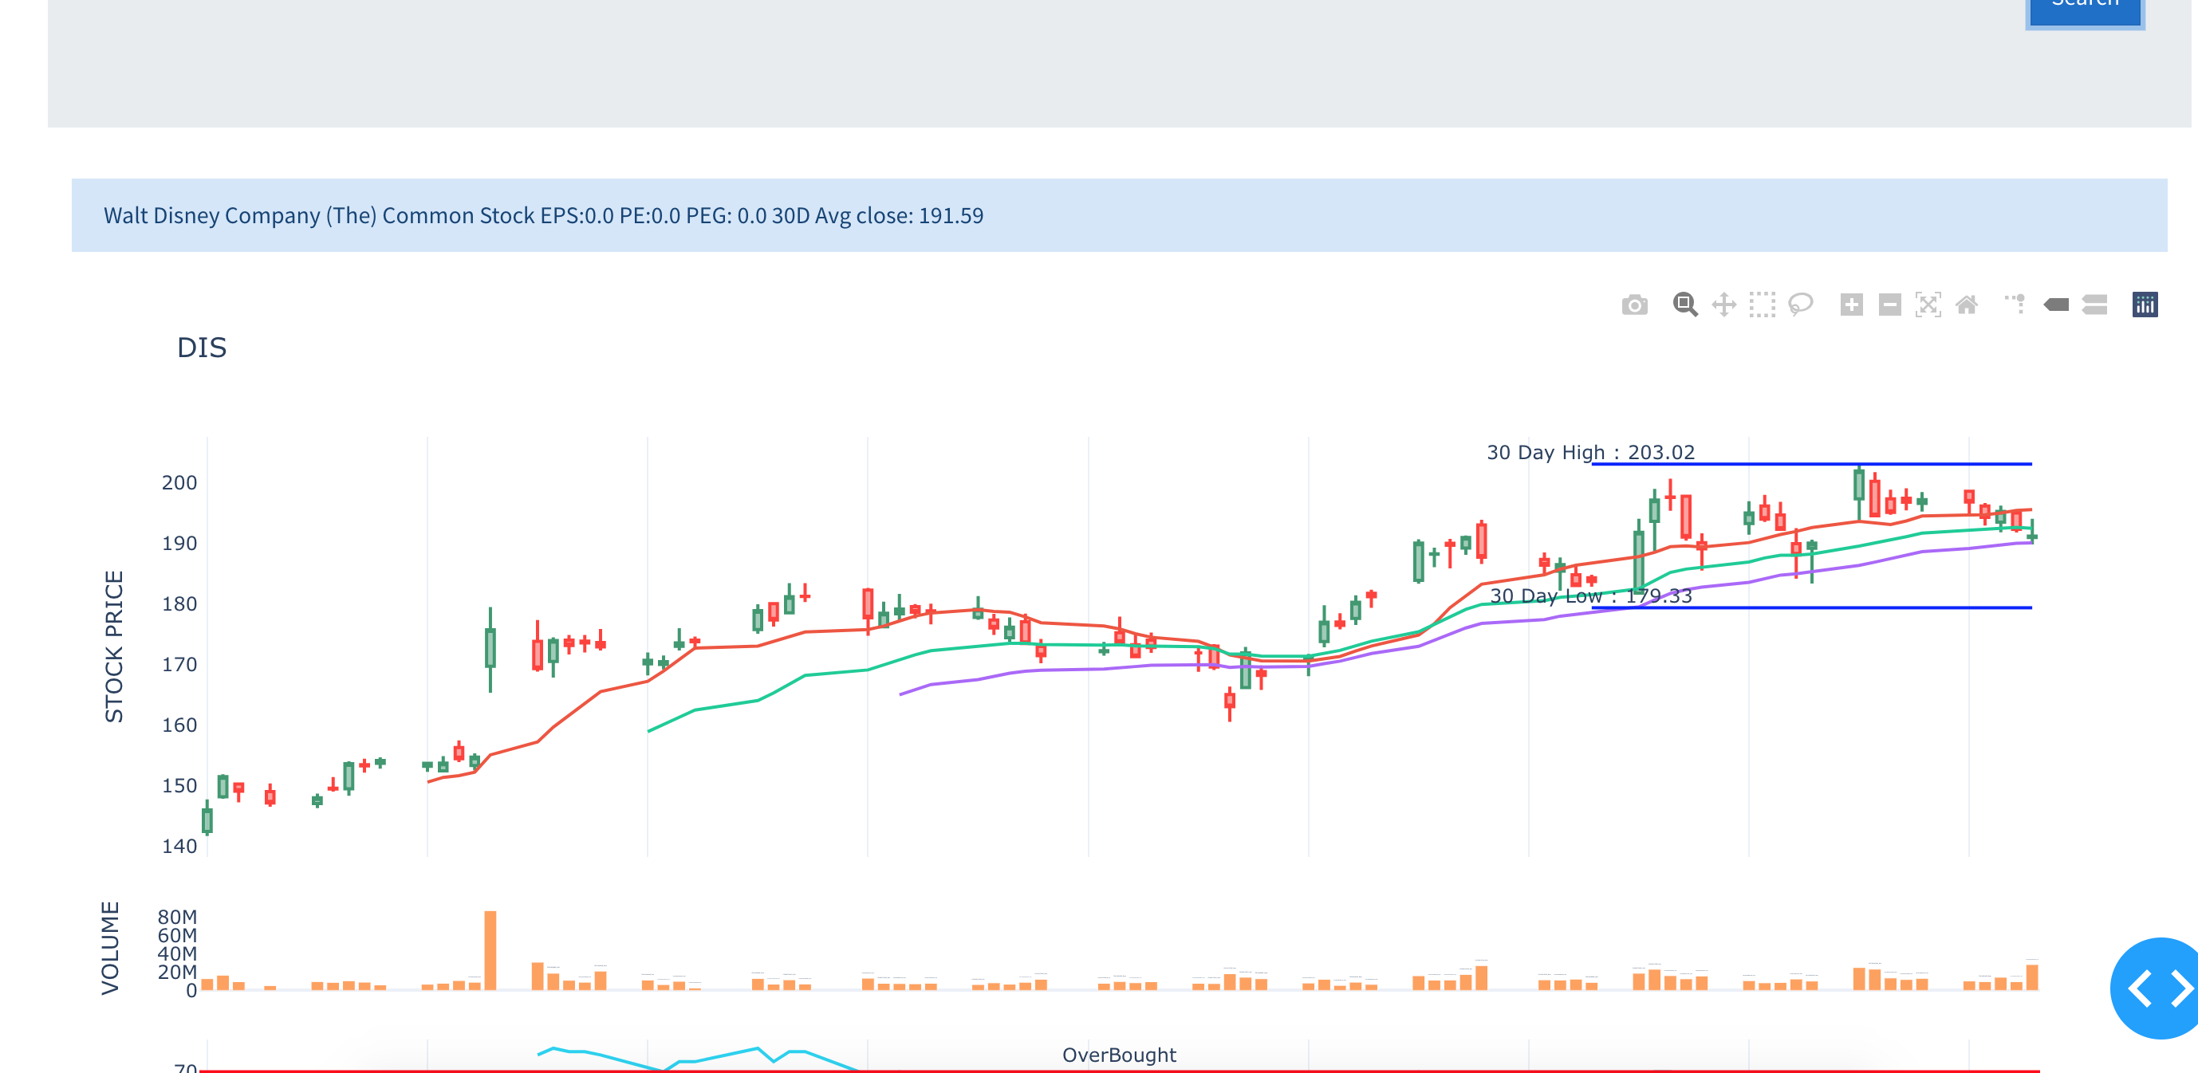The height and width of the screenshot is (1073, 2198).
Task: Click the 30 Day High line label
Action: click(1589, 452)
